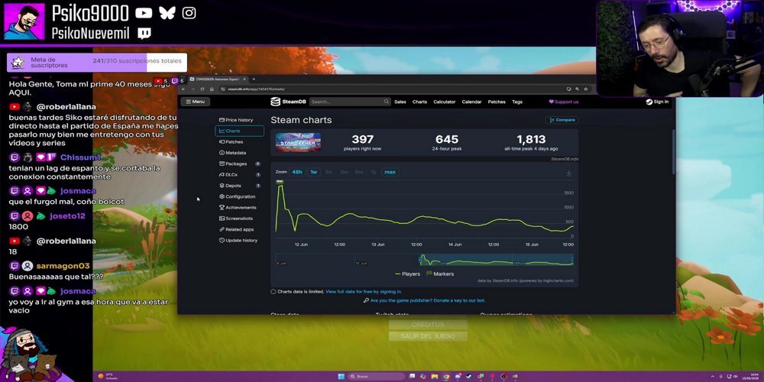Select Charts tab in app sidebar
Image resolution: width=764 pixels, height=382 pixels.
238,131
